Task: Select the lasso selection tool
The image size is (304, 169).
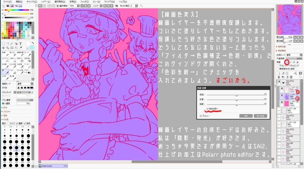Action: [8, 43]
